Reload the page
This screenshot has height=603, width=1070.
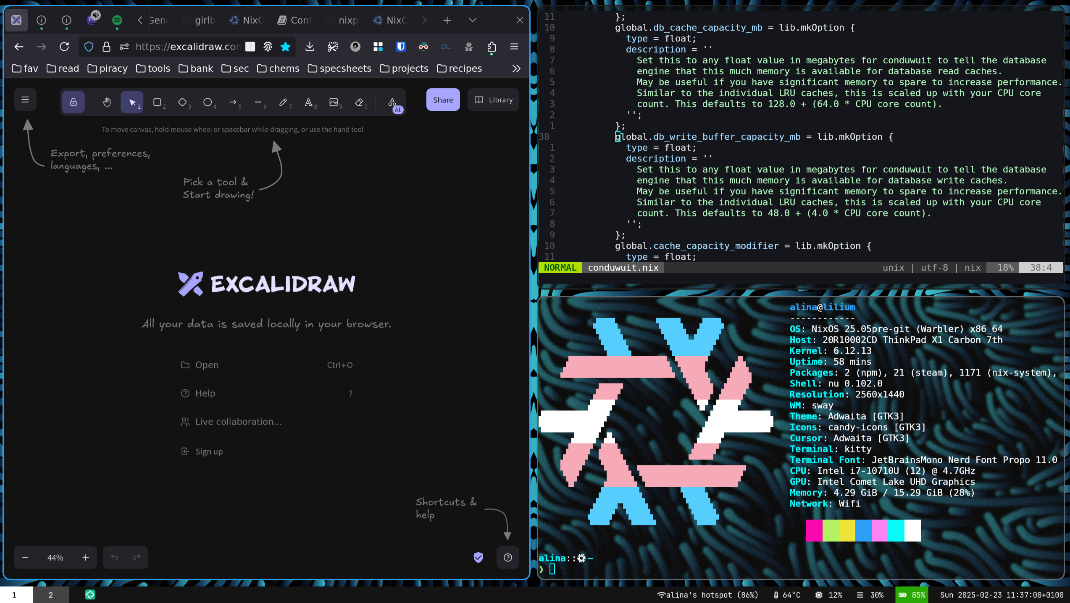[64, 47]
